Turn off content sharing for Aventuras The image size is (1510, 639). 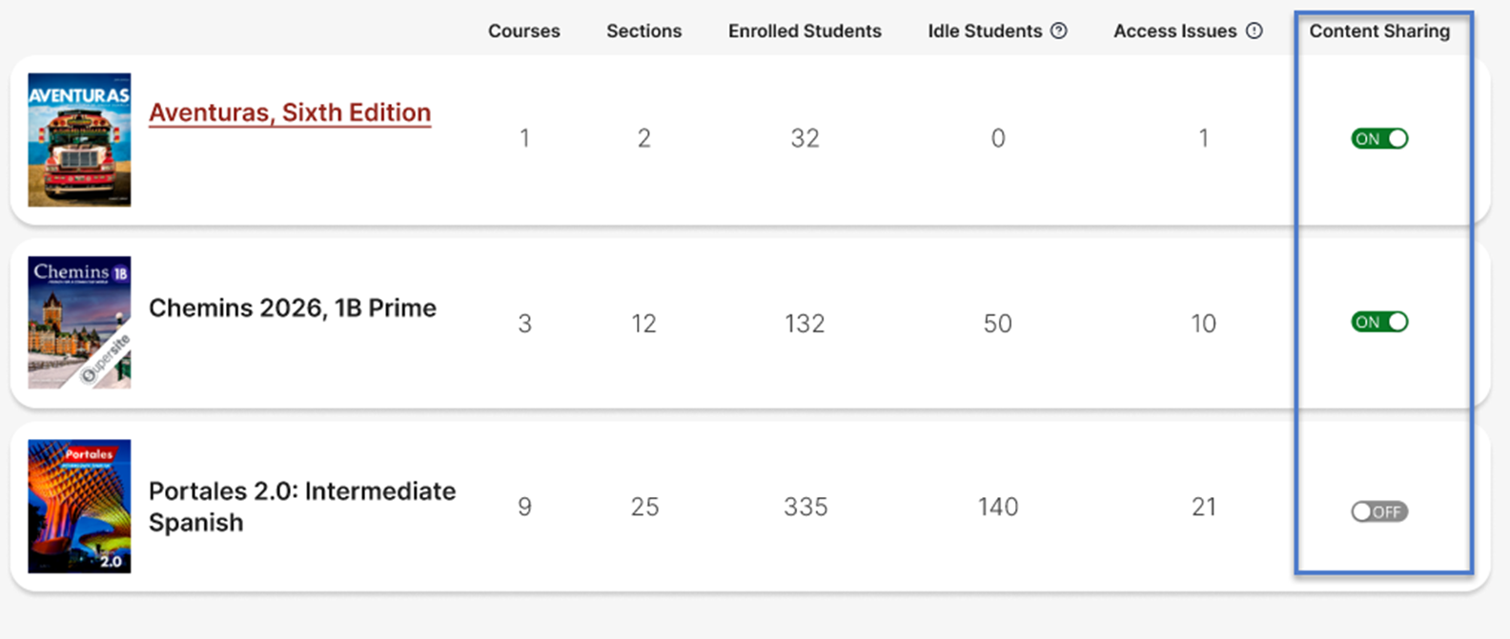click(1379, 139)
